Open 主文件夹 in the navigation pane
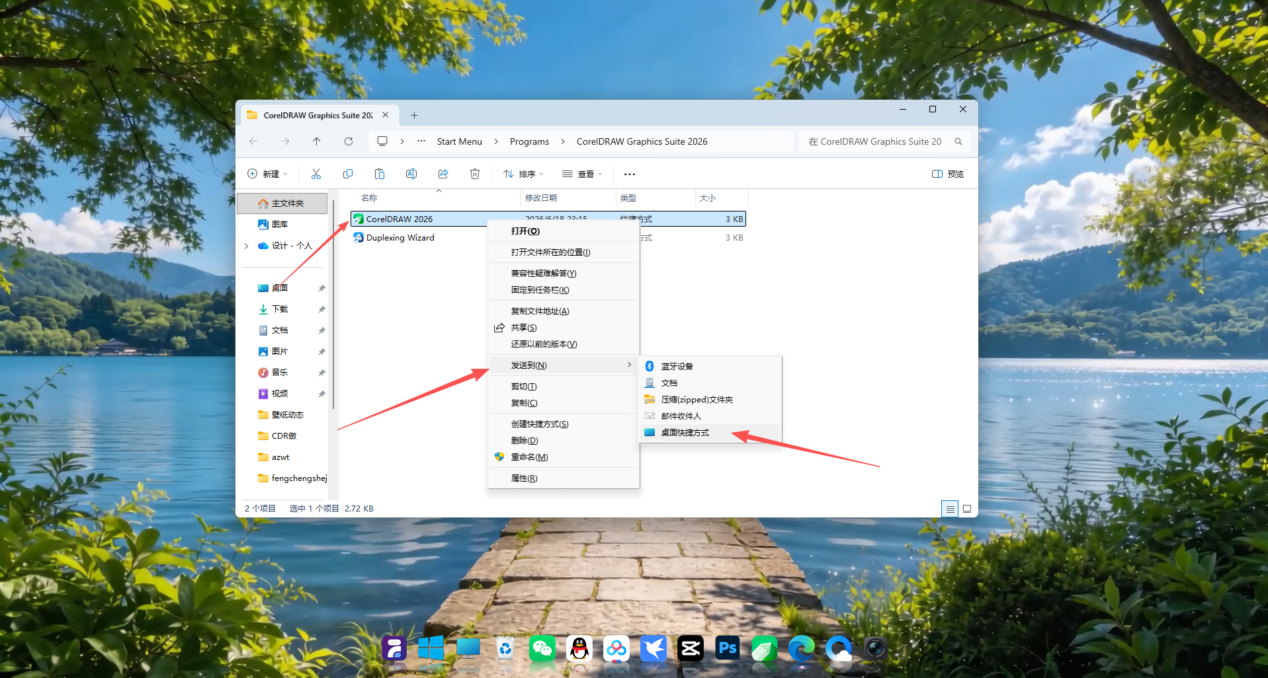The width and height of the screenshot is (1268, 678). point(282,204)
